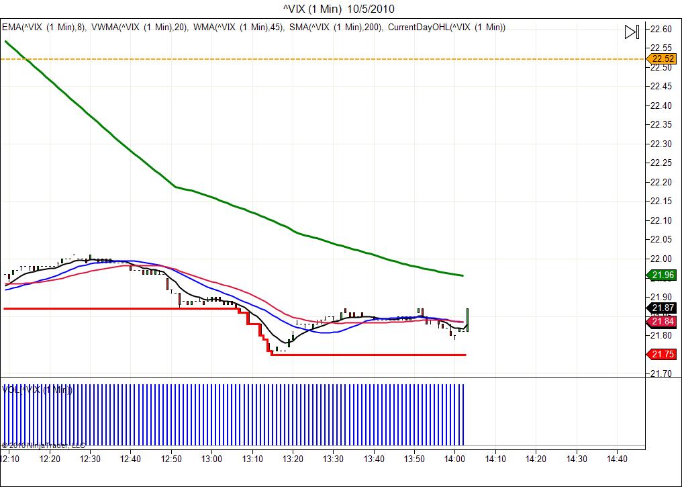This screenshot has width=682, height=487.
Task: Click the 22.10 price axis label
Action: click(661, 220)
